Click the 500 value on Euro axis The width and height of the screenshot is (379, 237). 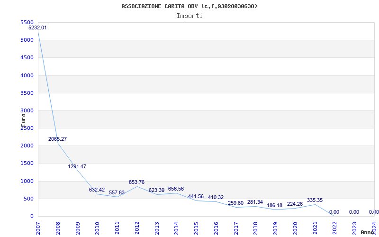point(29,199)
